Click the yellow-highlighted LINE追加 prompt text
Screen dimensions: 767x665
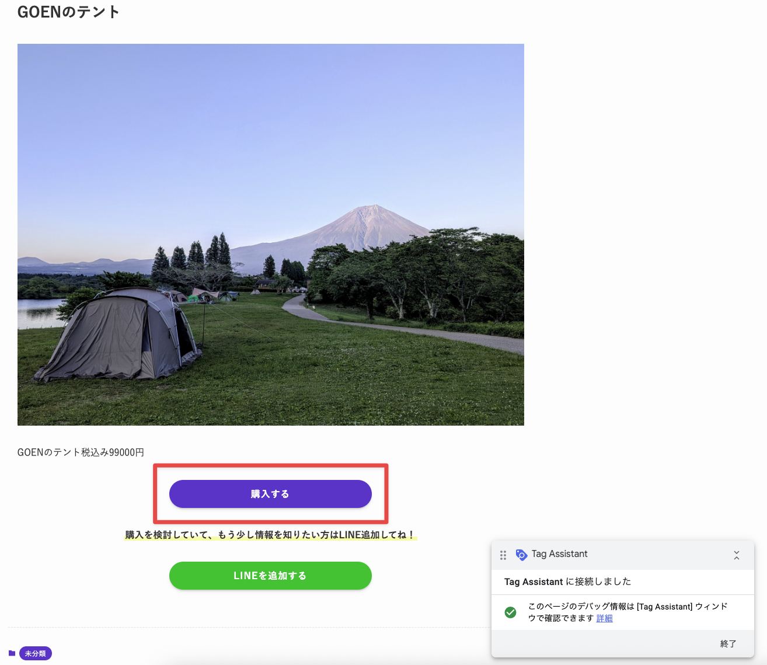tap(270, 535)
